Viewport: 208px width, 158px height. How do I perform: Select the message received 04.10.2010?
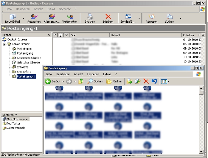pos(127,39)
